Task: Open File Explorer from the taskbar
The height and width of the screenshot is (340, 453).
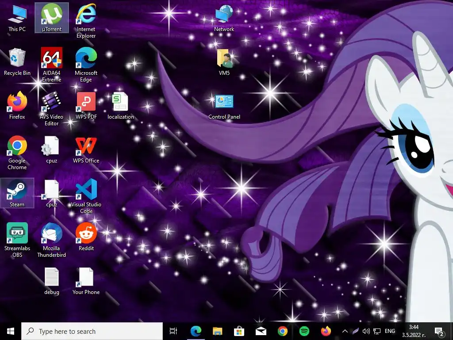Action: 217,331
